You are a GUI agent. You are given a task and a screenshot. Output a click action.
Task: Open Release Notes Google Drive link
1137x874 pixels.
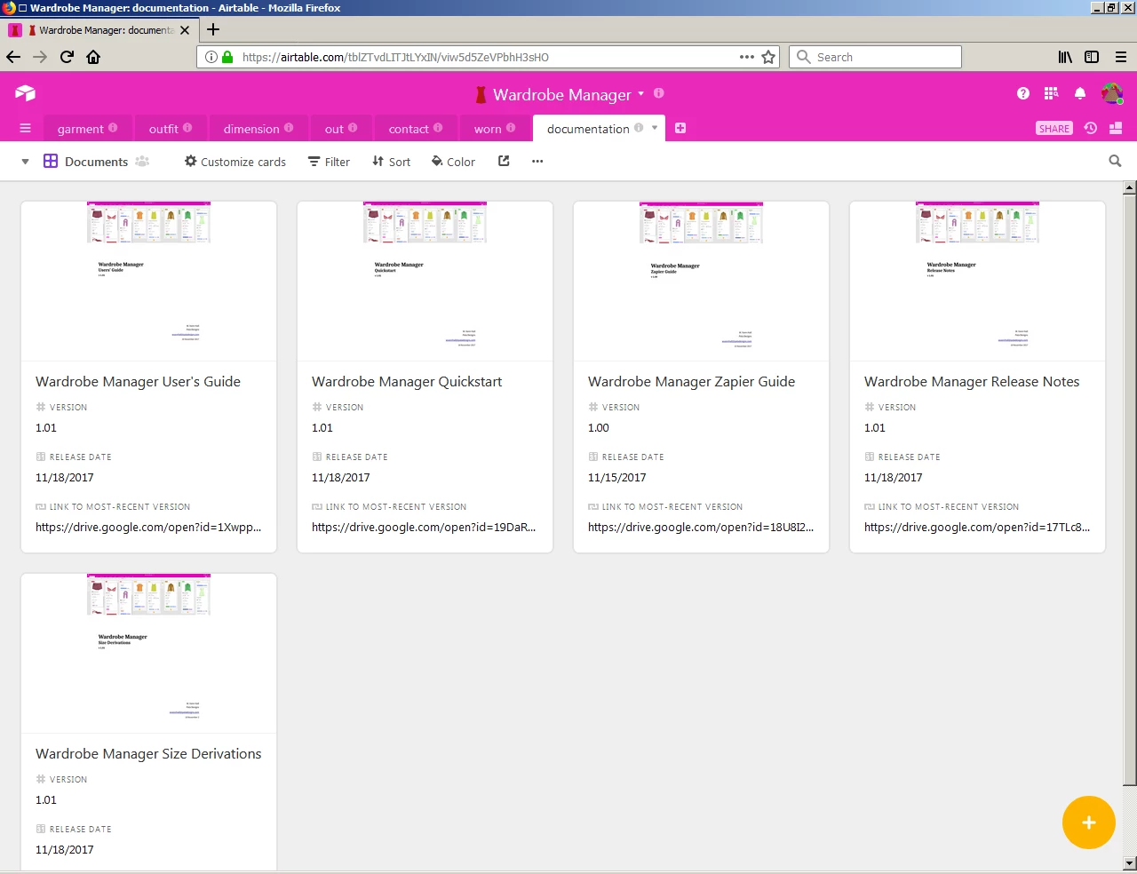pyautogui.click(x=977, y=527)
